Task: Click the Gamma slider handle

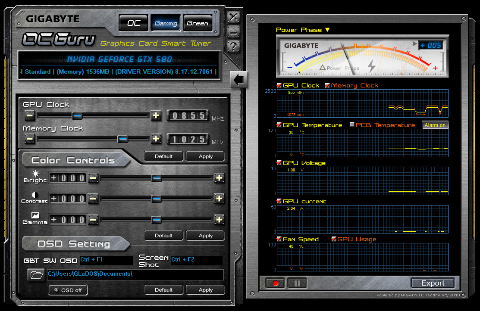Action: pos(157,220)
